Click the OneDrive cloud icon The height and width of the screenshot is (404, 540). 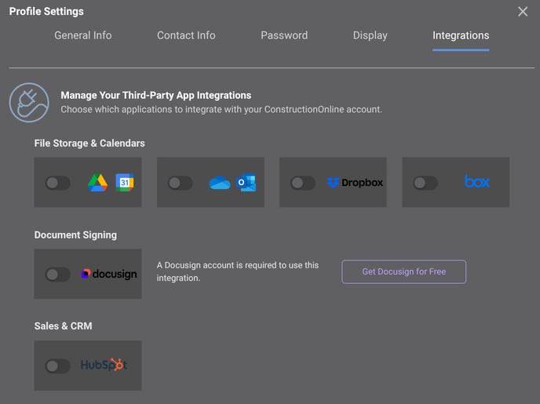[x=219, y=183]
